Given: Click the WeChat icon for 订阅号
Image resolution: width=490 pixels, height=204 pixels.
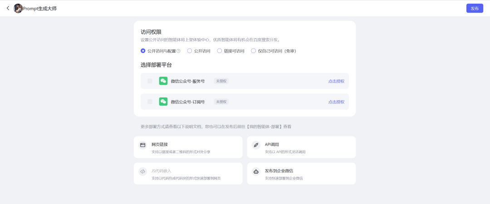Looking at the screenshot, I should 163,102.
